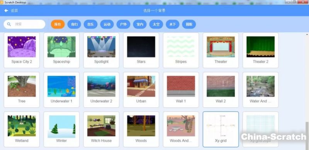
Task: Select the Stars backdrop
Action: (141, 50)
